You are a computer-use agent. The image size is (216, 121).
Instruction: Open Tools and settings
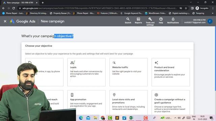tap(150, 22)
